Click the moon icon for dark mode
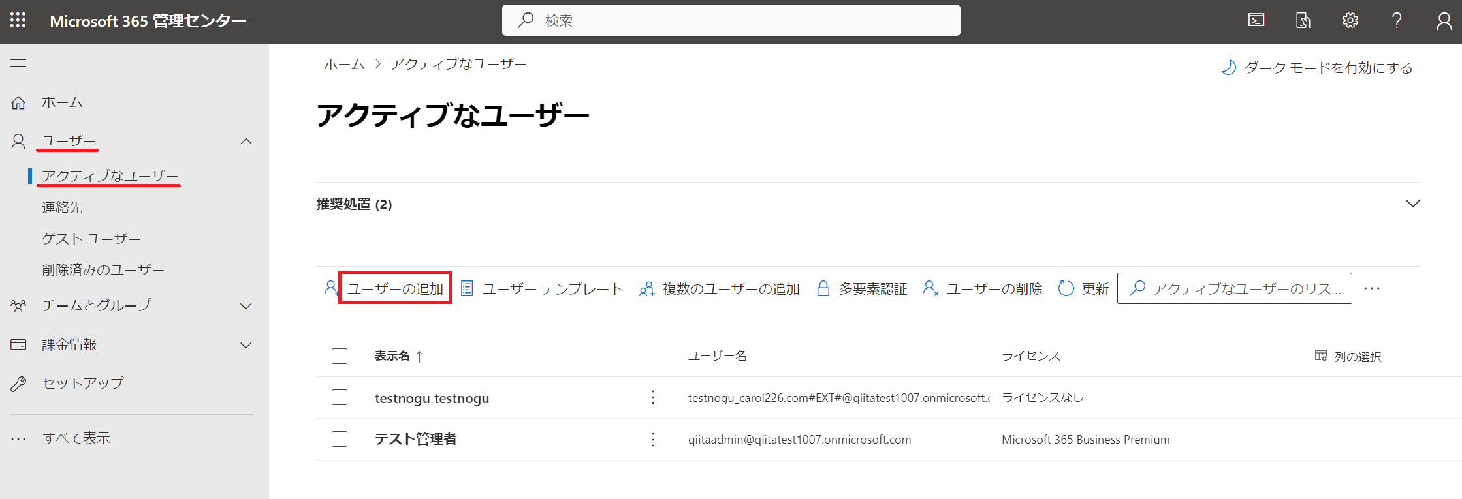 tap(1228, 68)
